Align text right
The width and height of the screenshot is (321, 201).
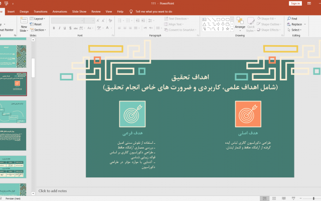130,28
